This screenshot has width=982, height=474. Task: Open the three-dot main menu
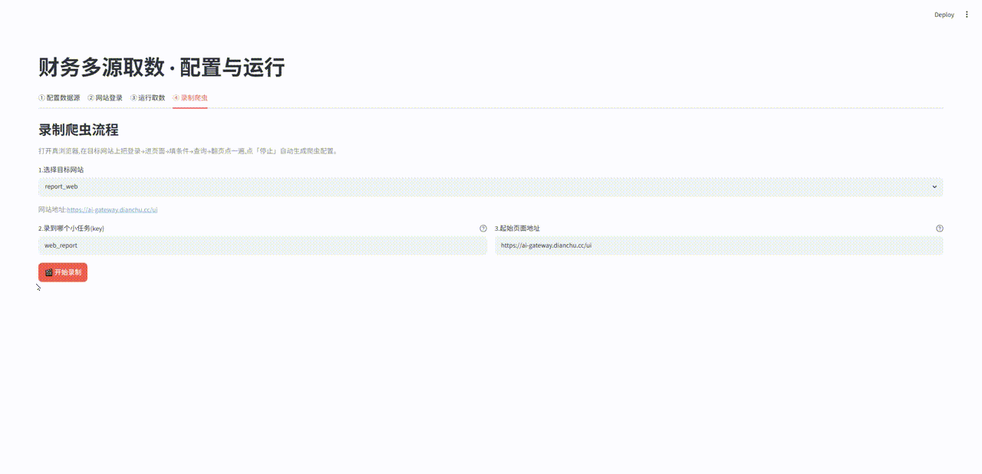(x=967, y=15)
